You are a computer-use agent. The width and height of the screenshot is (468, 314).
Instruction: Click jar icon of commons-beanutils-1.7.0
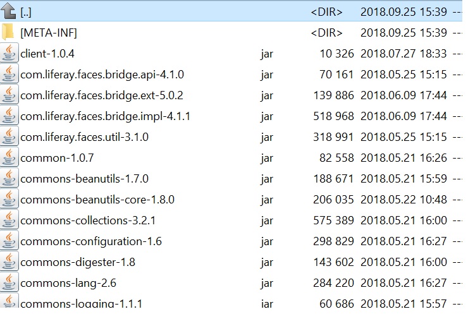point(9,178)
